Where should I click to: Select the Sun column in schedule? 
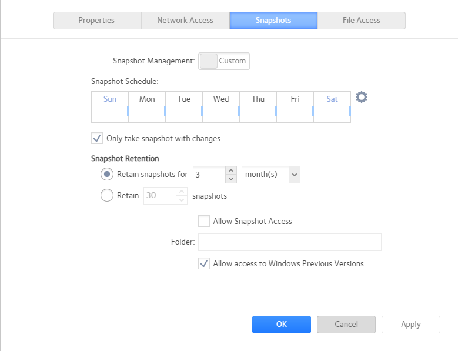pos(110,107)
